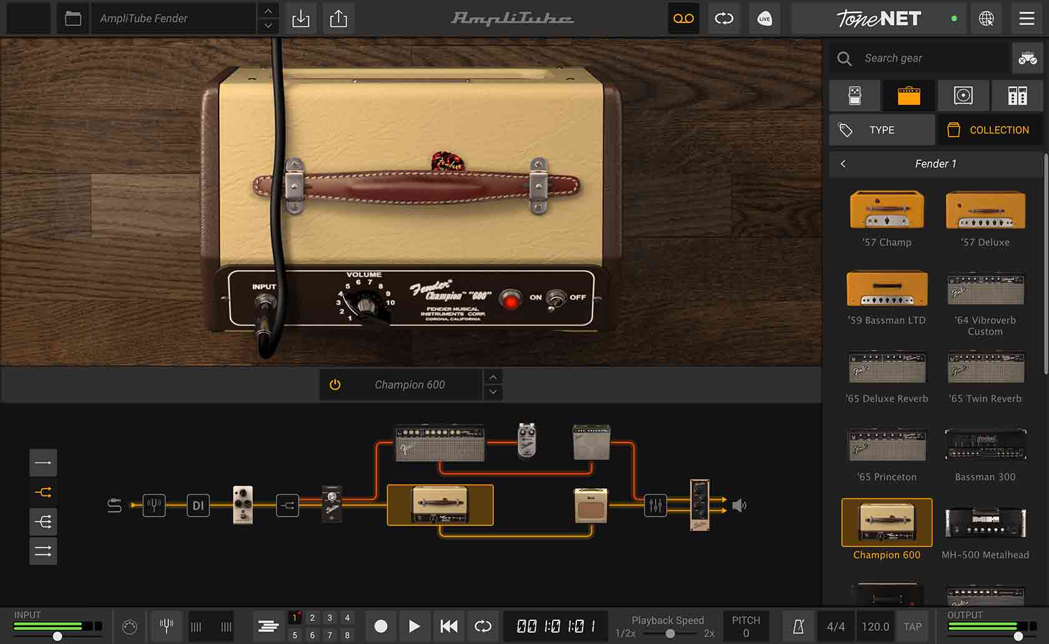
Task: Adjust the Playback Speed slider
Action: pos(669,633)
